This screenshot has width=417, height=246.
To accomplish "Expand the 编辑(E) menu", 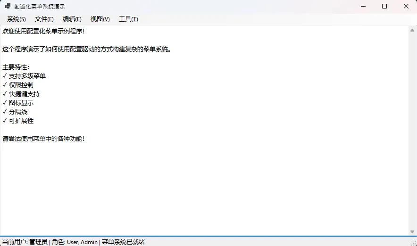I will [72, 19].
